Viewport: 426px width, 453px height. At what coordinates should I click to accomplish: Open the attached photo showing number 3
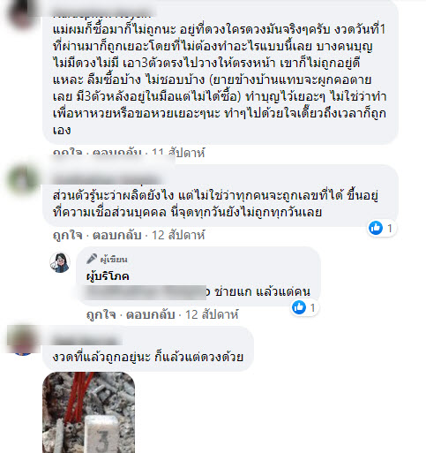(x=89, y=412)
